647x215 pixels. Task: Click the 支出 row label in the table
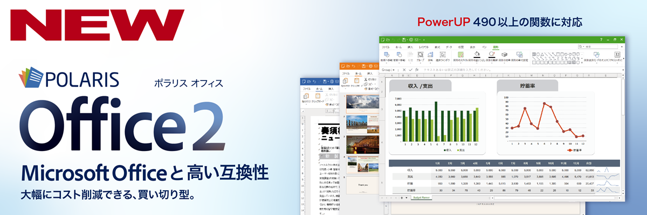410,177
